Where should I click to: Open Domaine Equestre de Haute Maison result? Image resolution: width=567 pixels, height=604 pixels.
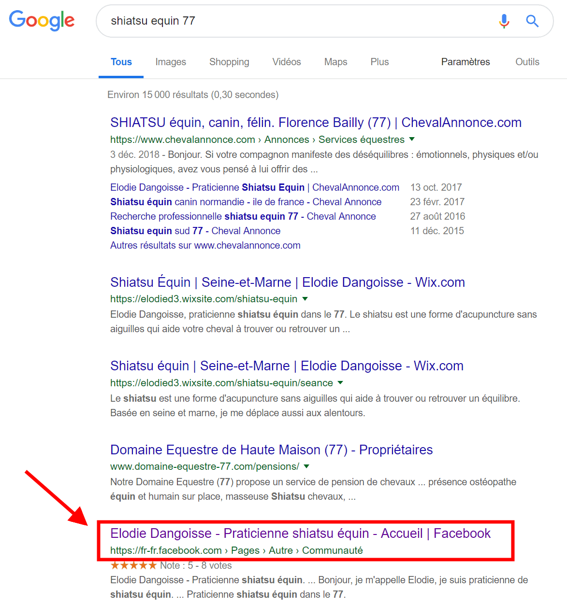click(x=271, y=450)
